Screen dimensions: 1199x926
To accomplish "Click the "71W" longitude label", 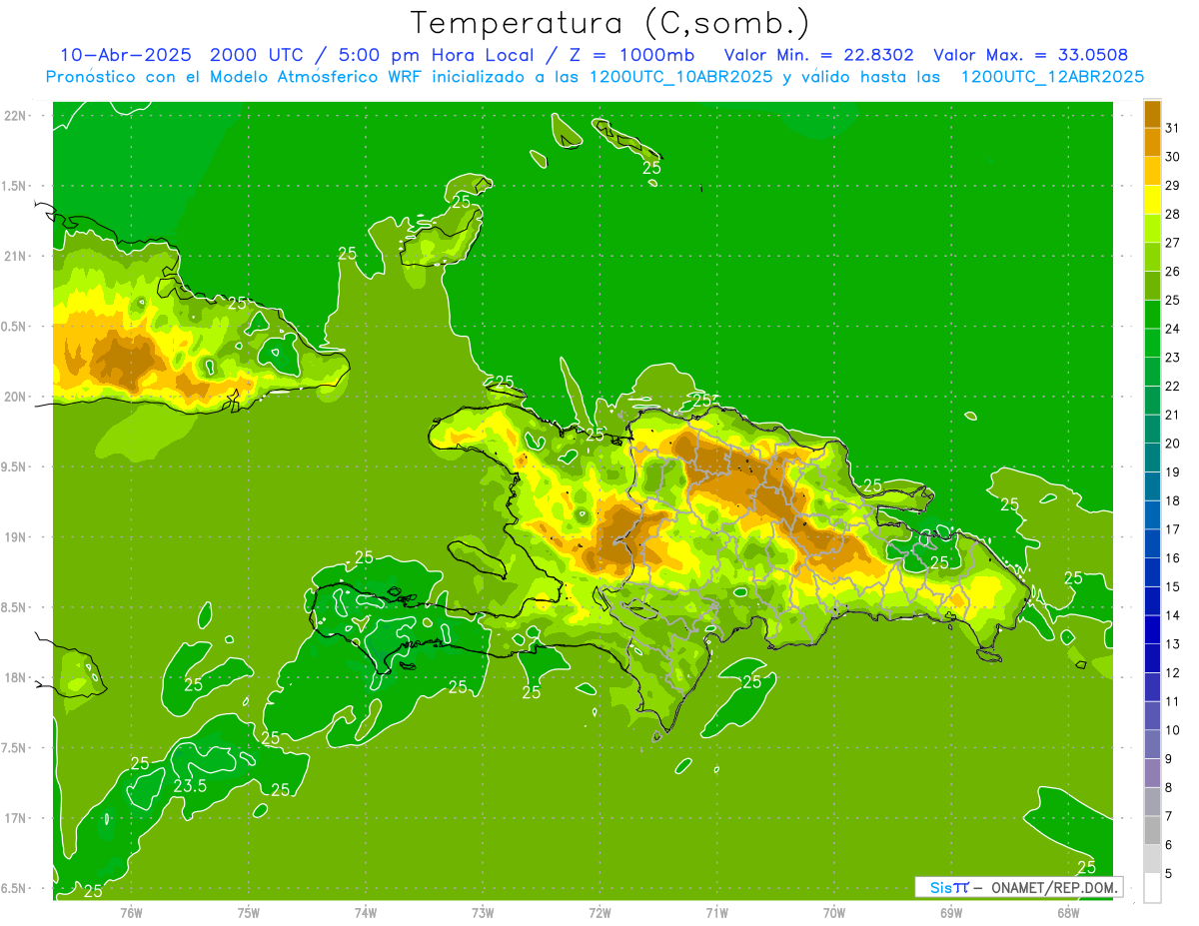I will (x=716, y=913).
